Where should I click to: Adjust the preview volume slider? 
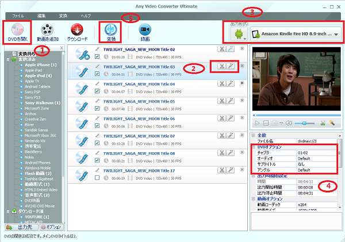pyautogui.click(x=305, y=123)
